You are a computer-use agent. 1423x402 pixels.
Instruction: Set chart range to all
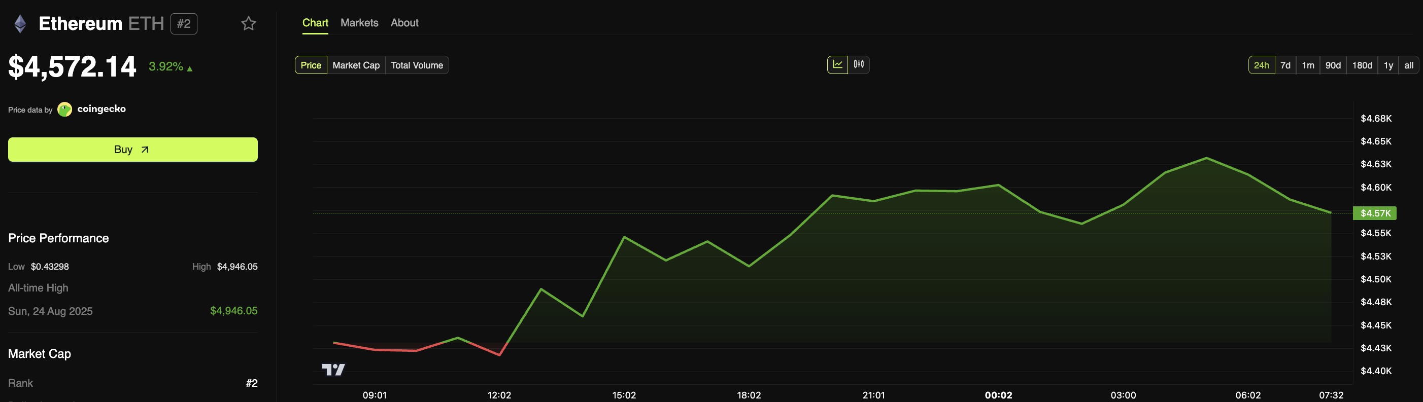tap(1409, 65)
